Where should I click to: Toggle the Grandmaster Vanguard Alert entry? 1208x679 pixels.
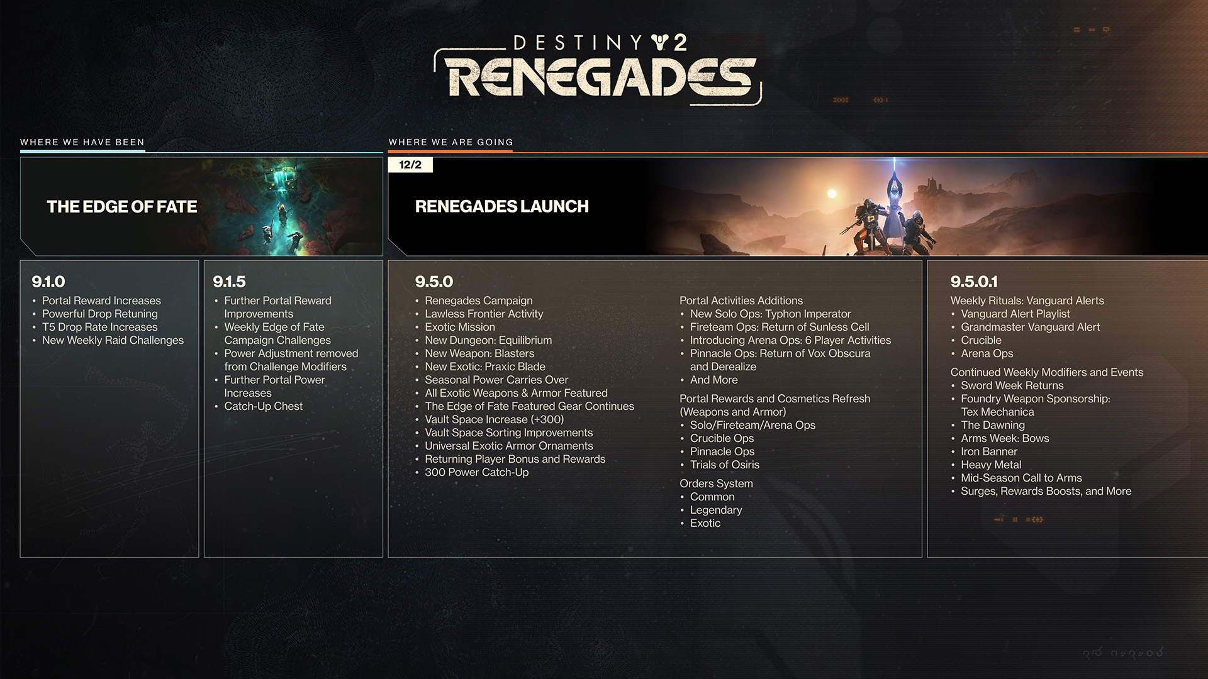coord(1030,327)
